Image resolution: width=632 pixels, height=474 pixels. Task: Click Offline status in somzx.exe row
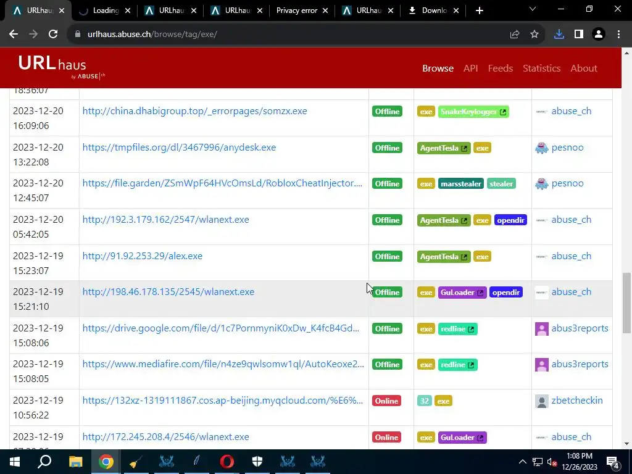387,112
